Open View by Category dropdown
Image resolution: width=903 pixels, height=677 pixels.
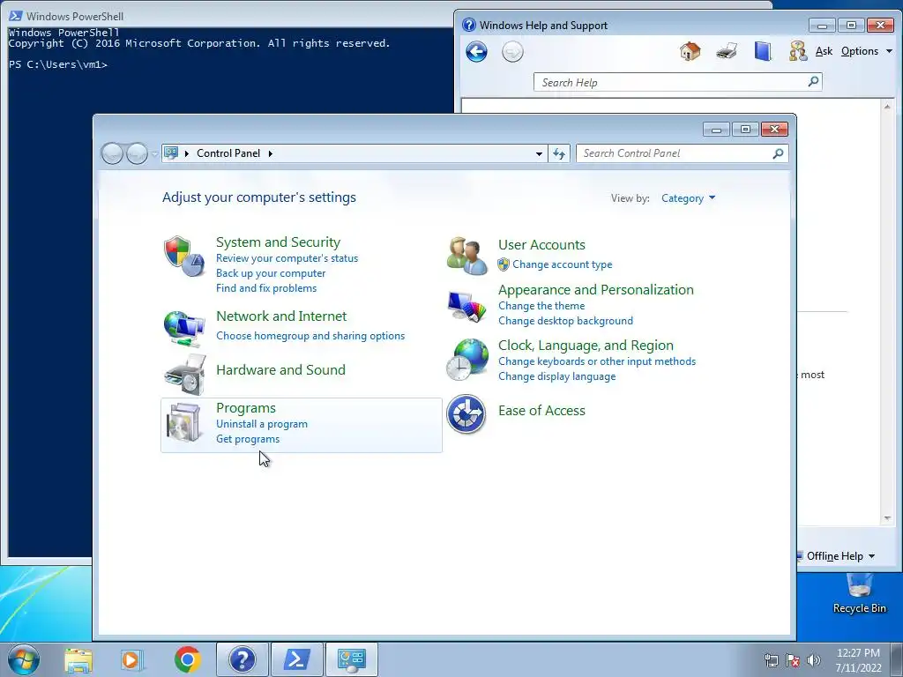[x=688, y=198]
